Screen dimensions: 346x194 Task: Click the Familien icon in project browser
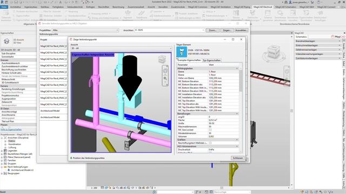click(5, 161)
